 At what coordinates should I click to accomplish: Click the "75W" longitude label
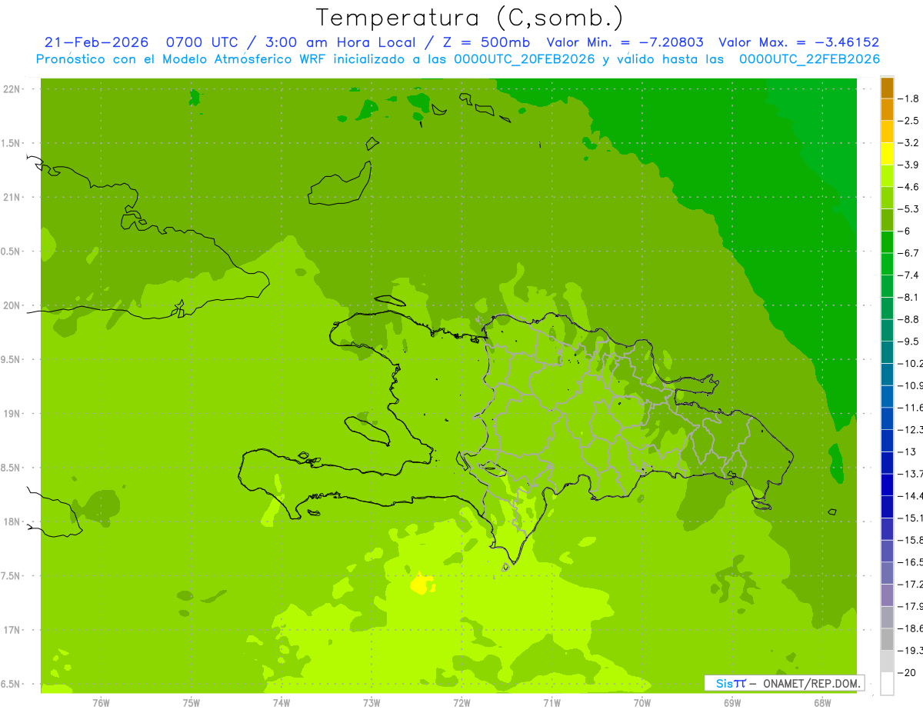tap(192, 703)
